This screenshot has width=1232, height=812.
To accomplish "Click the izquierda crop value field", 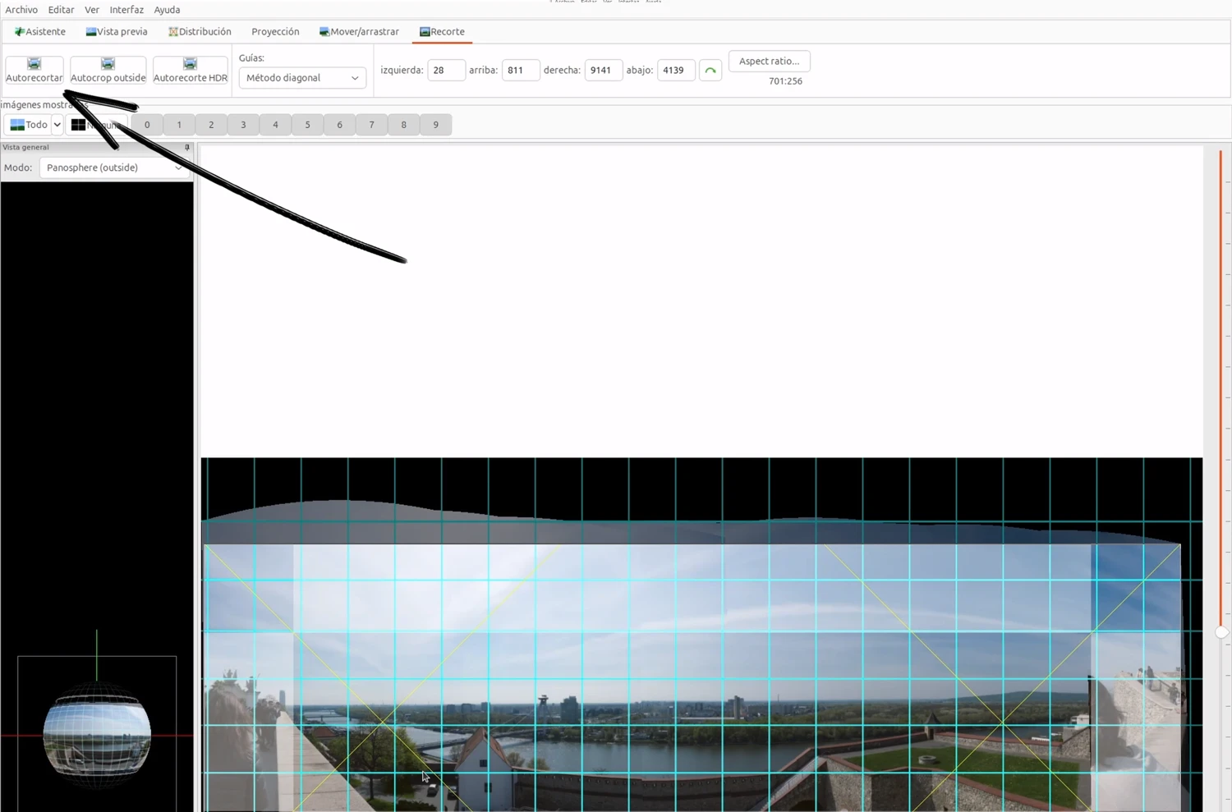I will click(446, 70).
